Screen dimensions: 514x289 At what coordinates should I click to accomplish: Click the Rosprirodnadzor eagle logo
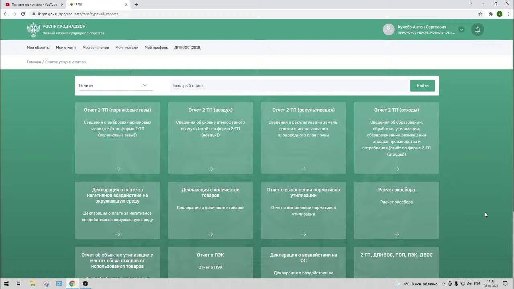33,30
